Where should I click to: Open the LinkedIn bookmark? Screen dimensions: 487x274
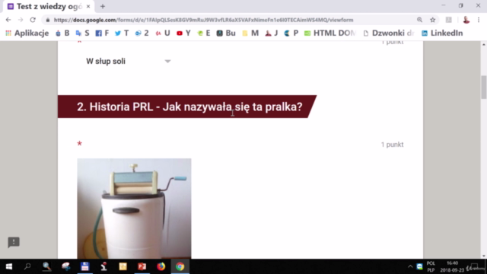click(x=442, y=33)
